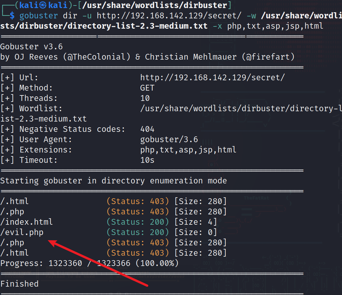Click the '-x' flag in the command
The width and height of the screenshot is (342, 295).
[217, 26]
